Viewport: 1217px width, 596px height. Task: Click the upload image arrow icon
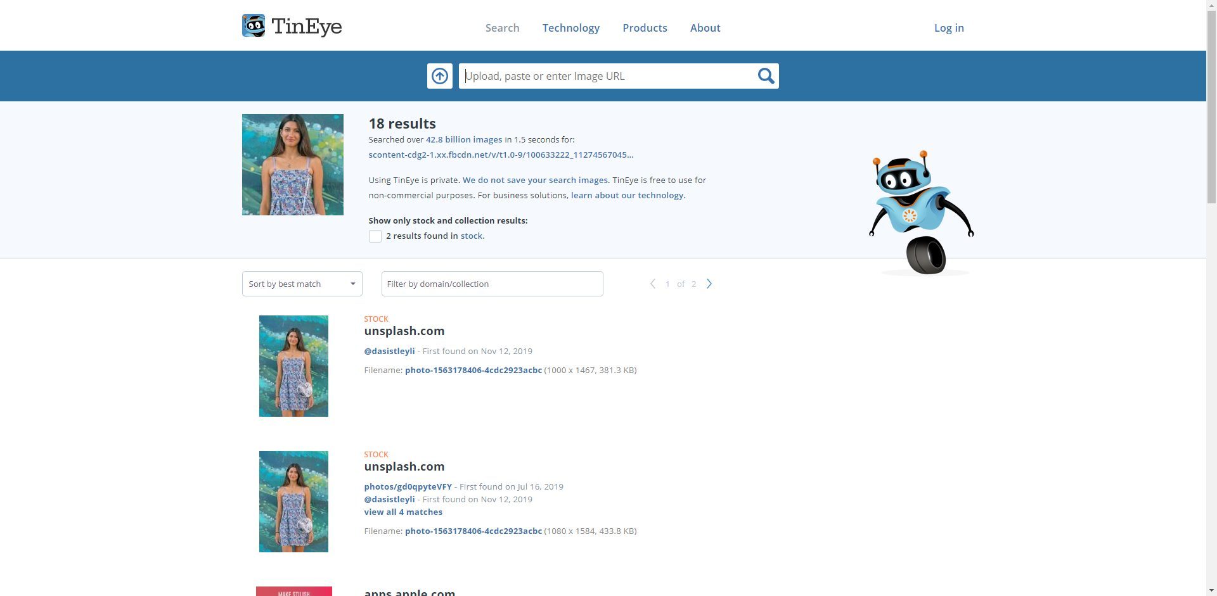[439, 76]
